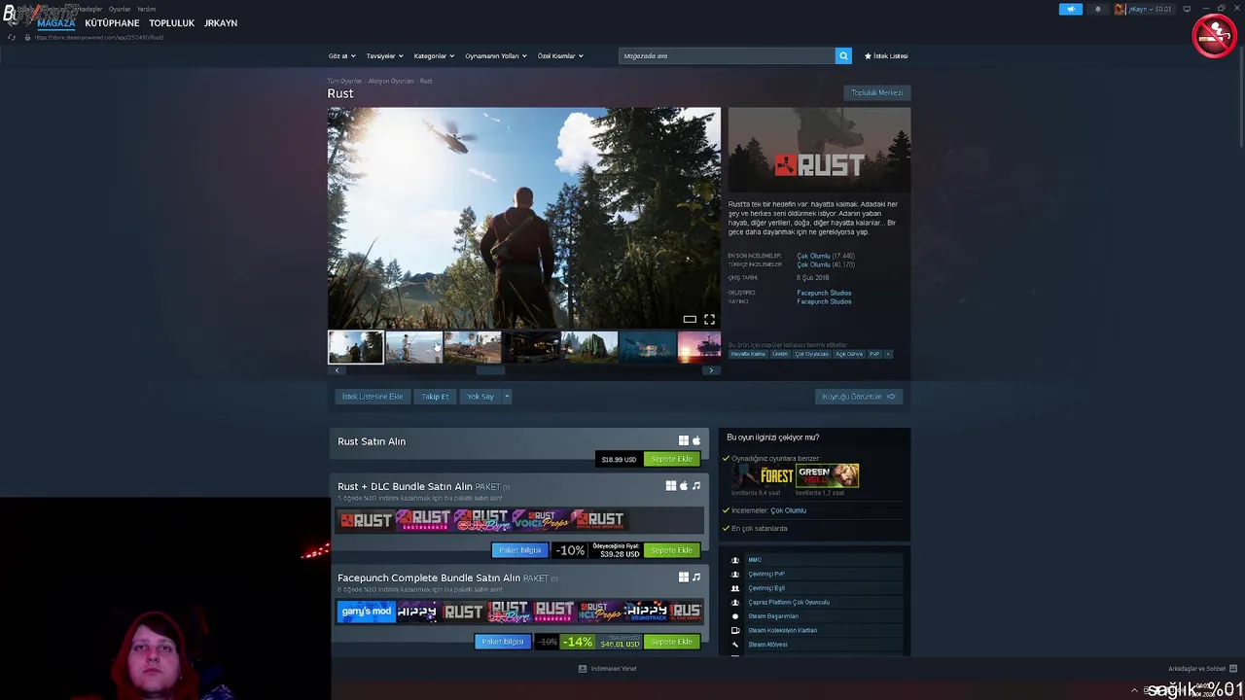The width and height of the screenshot is (1245, 700).
Task: Click the Takip Et button
Action: coord(435,397)
